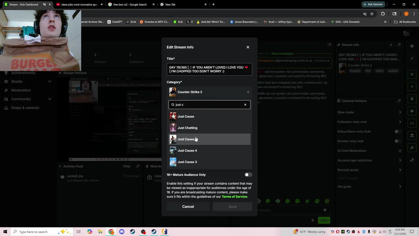Close the Edit Stream Info dialog
This screenshot has height=236, width=419.
[248, 47]
